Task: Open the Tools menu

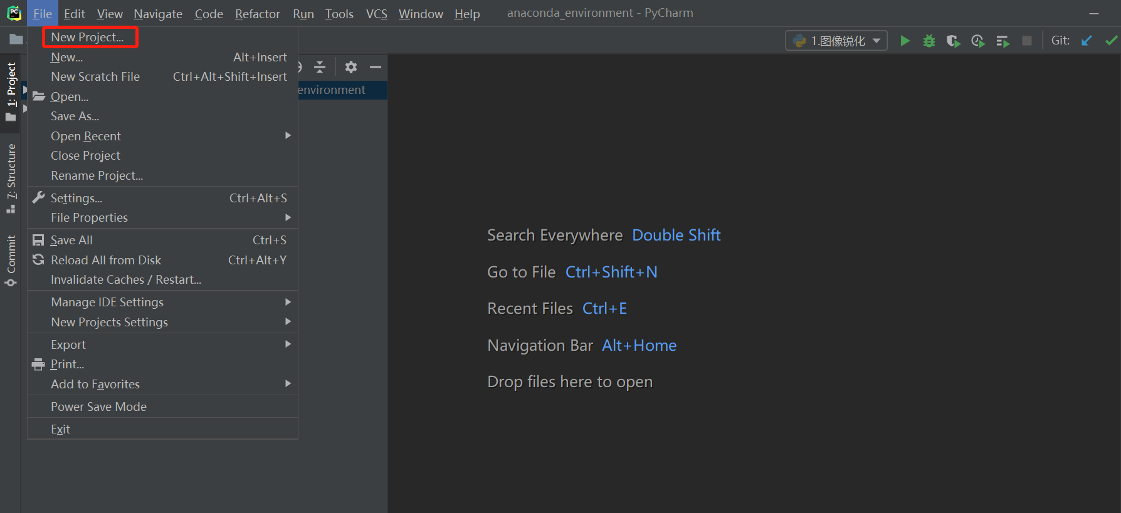Action: 339,13
